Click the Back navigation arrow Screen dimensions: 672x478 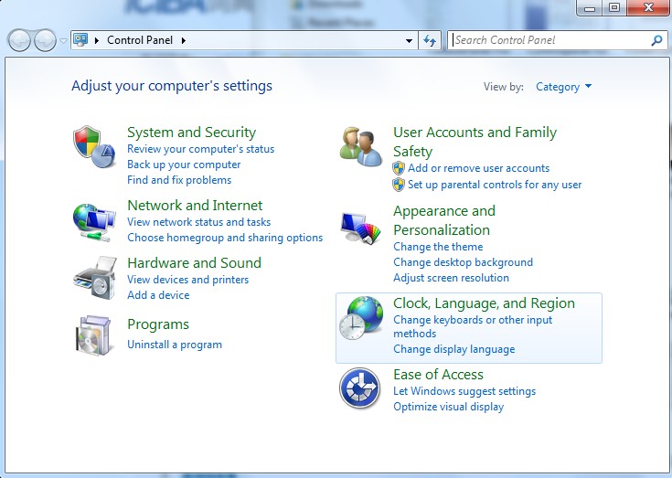coord(19,41)
